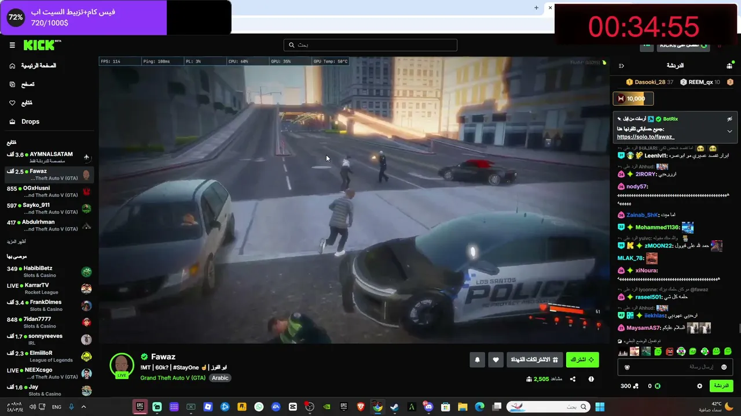The width and height of the screenshot is (741, 416).
Task: Click the green subscribe button
Action: tap(582, 360)
